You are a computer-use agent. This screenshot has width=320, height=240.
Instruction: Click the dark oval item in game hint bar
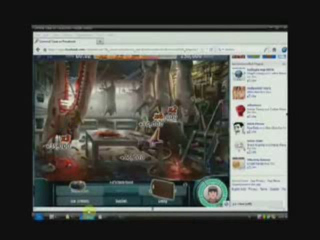(78, 185)
